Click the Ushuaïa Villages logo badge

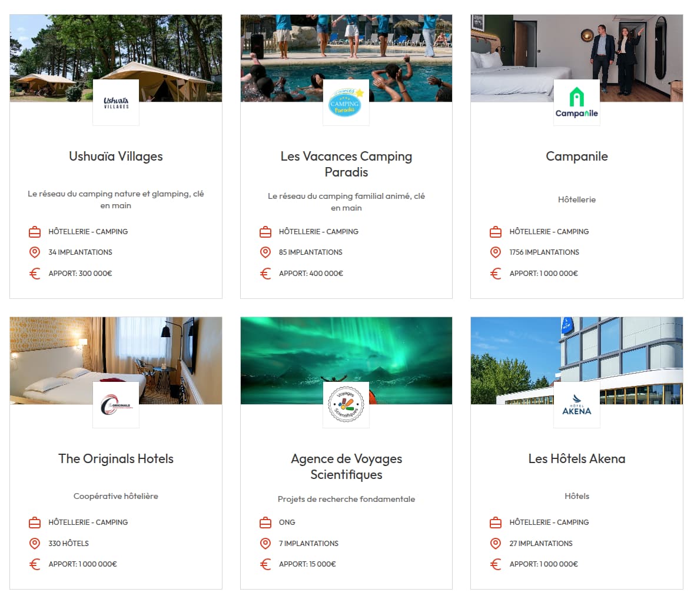116,102
